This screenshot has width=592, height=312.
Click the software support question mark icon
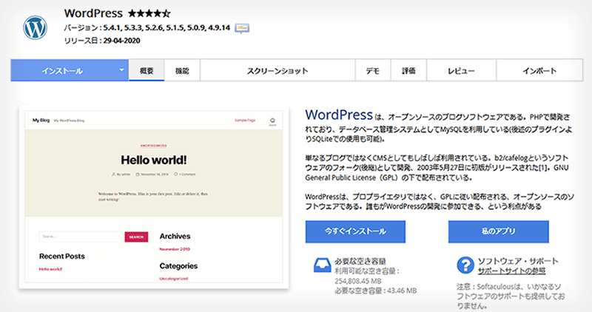(465, 265)
